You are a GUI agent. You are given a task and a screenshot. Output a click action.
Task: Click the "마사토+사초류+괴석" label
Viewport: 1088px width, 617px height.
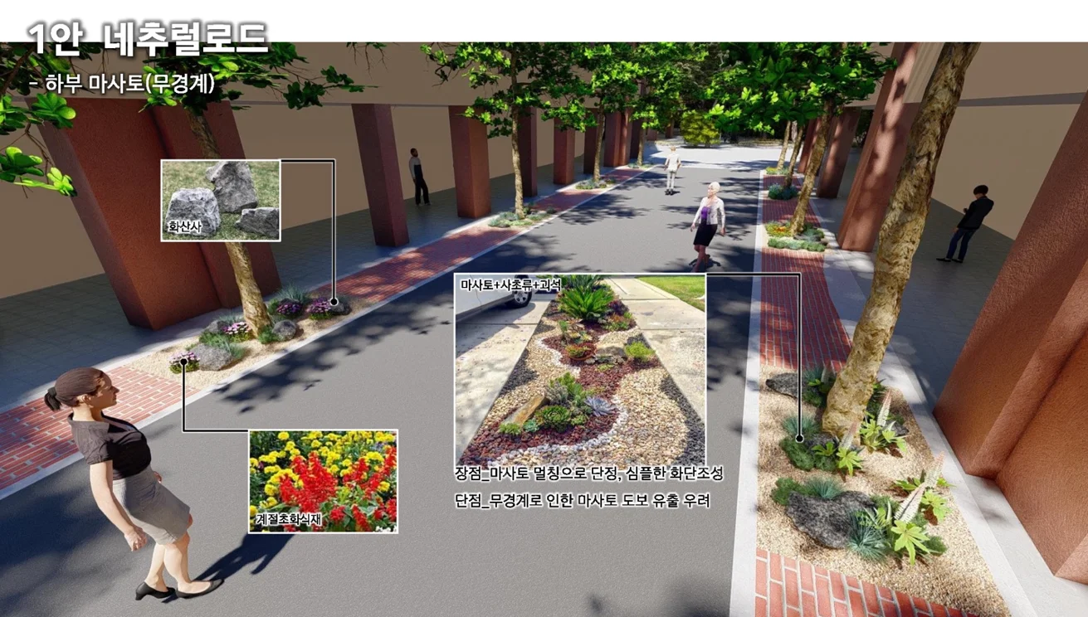point(510,284)
